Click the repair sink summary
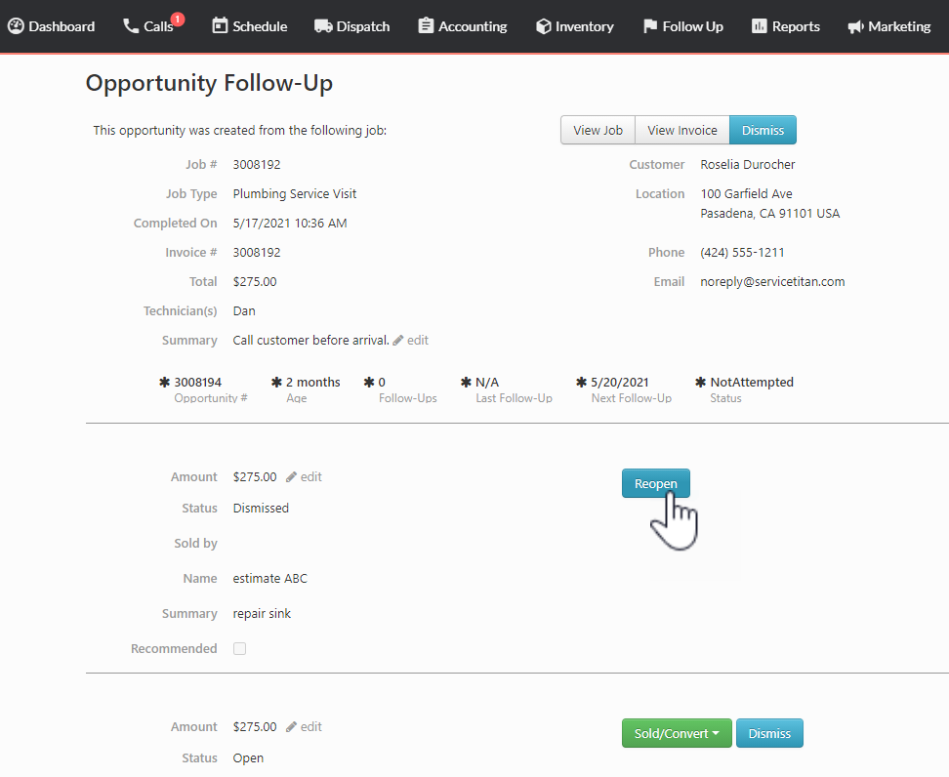949x777 pixels. tap(262, 614)
